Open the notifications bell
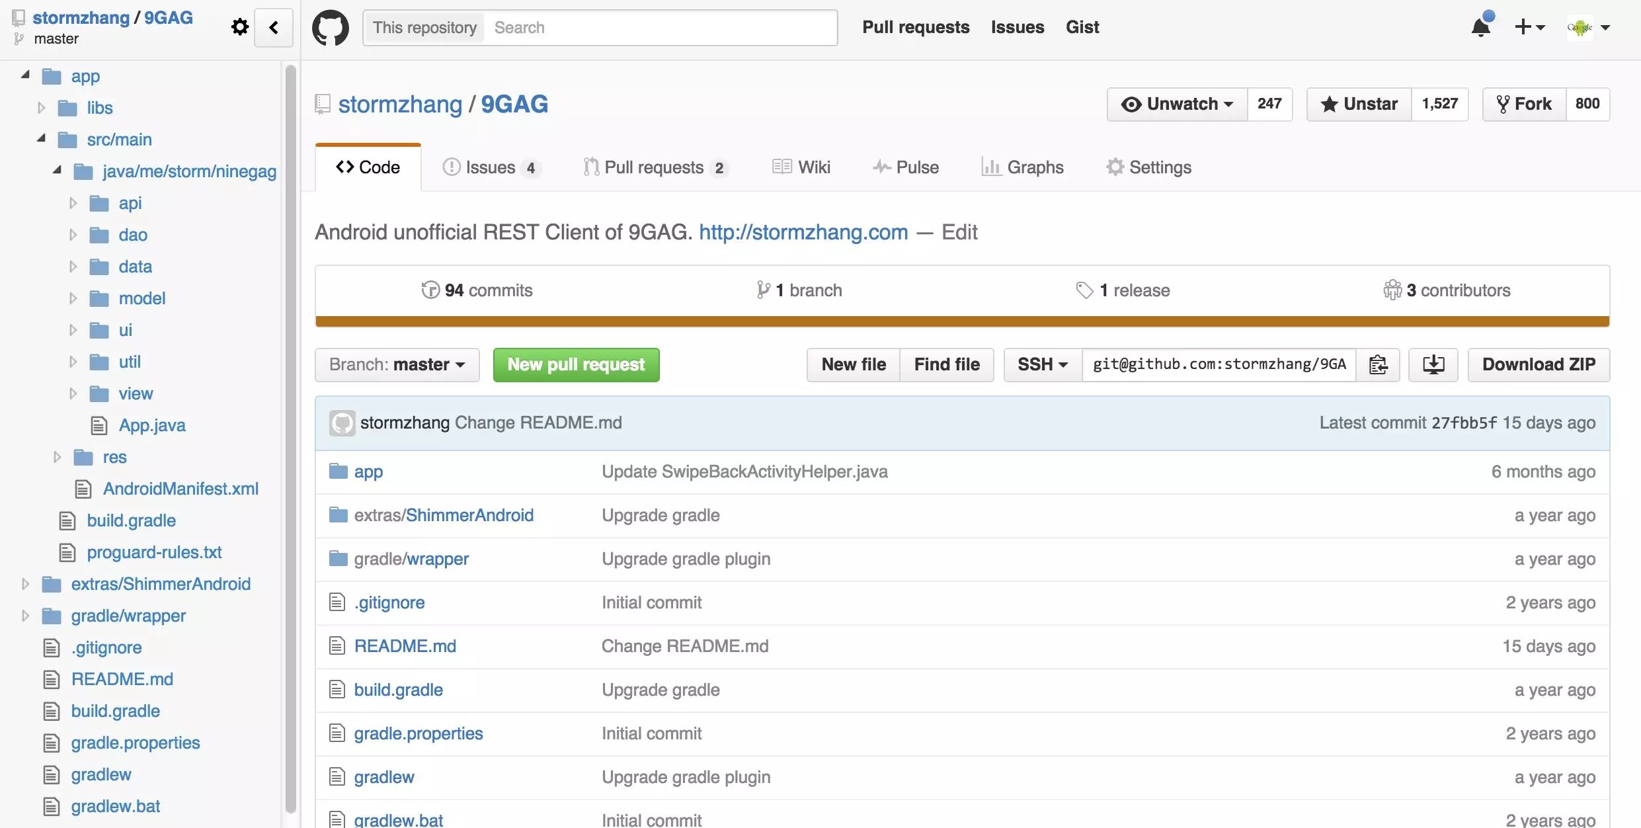This screenshot has height=828, width=1641. 1481,27
